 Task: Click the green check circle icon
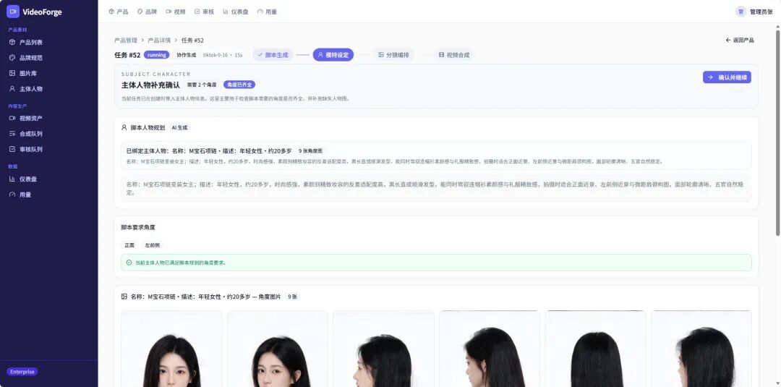pos(129,263)
